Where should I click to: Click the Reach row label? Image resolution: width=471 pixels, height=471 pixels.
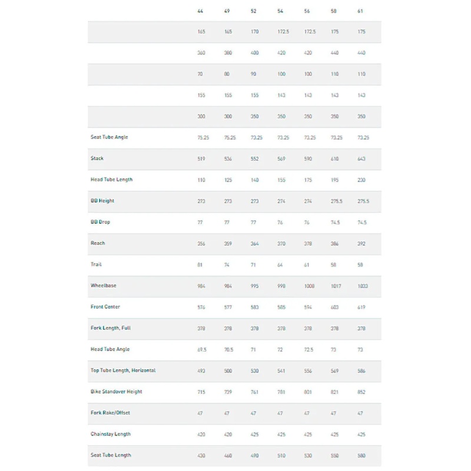pos(98,243)
